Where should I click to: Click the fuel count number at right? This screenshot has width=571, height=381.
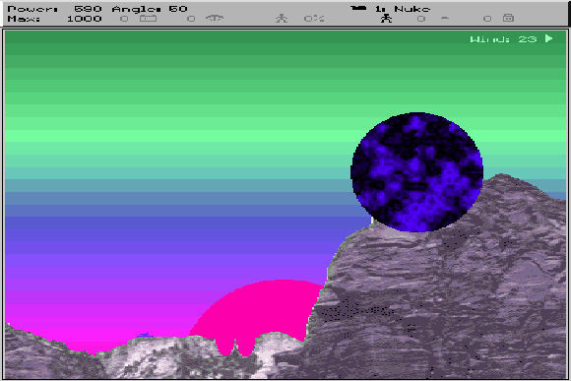[487, 19]
